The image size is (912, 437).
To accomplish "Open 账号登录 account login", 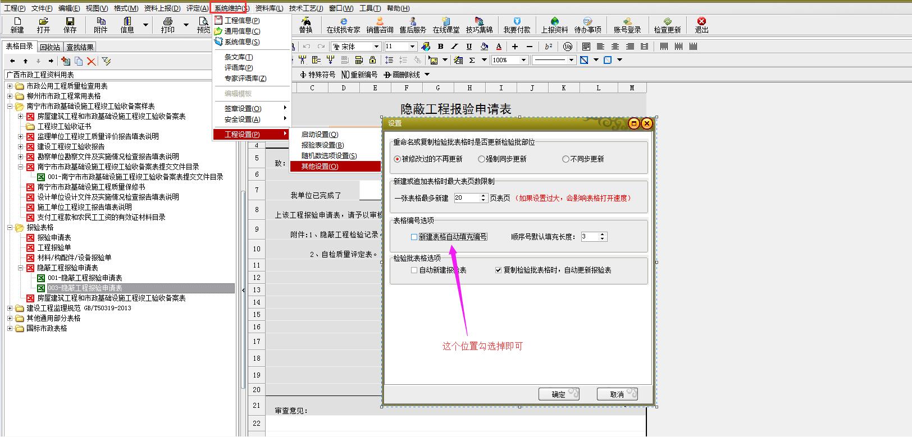I will point(627,25).
